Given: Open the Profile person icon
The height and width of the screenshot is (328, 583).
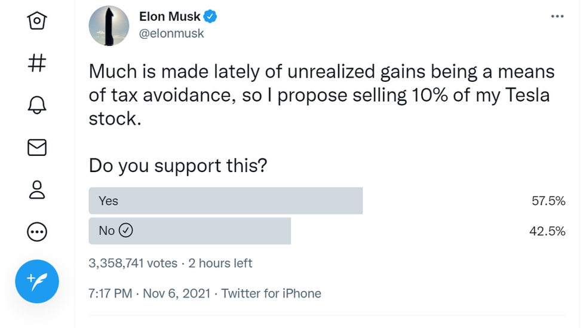Looking at the screenshot, I should click(x=37, y=189).
